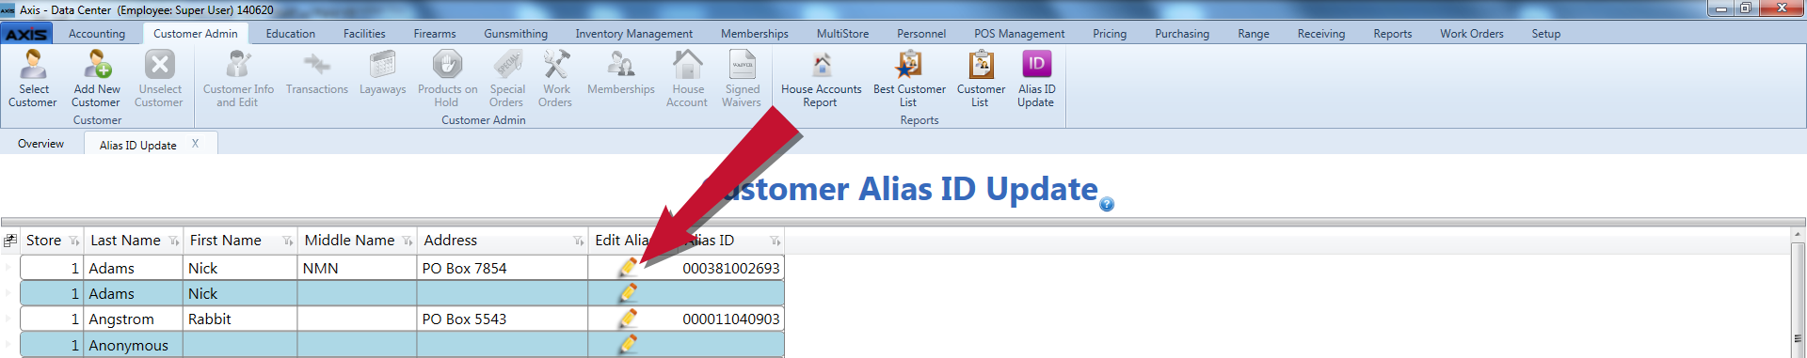
Task: Open the Customer List report
Action: click(981, 78)
